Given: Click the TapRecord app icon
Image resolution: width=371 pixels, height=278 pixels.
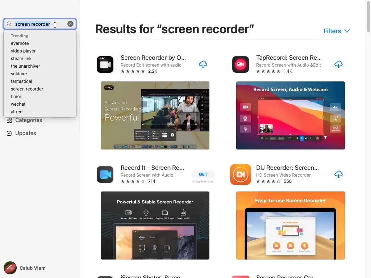Looking at the screenshot, I should tap(241, 64).
